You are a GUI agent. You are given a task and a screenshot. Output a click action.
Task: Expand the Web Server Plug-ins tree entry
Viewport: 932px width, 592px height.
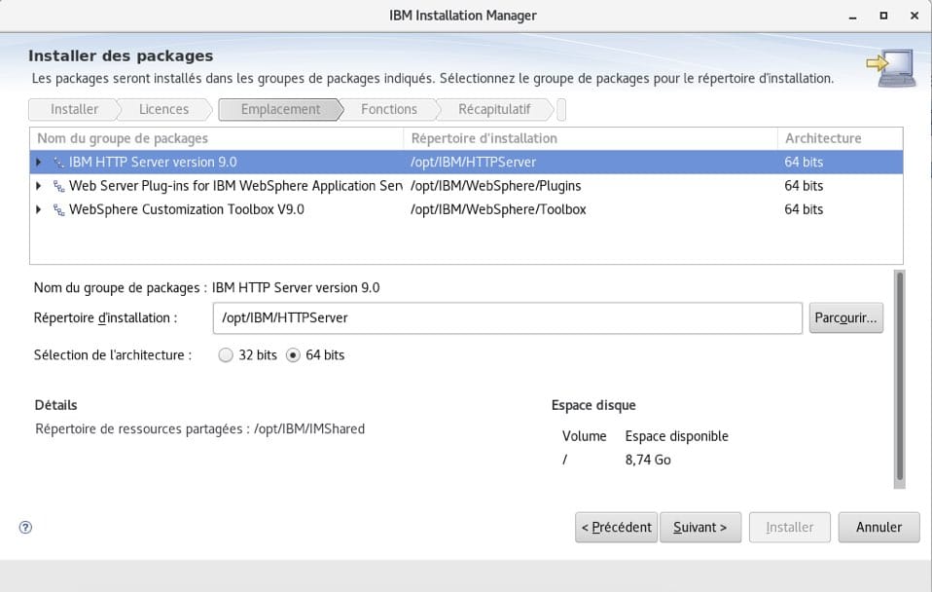(38, 186)
